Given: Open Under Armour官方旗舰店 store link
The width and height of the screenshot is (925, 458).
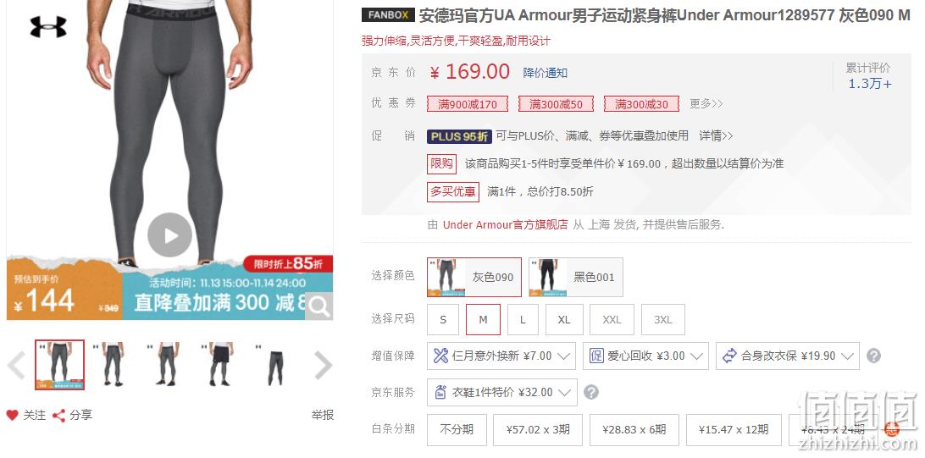Looking at the screenshot, I should pos(505,224).
